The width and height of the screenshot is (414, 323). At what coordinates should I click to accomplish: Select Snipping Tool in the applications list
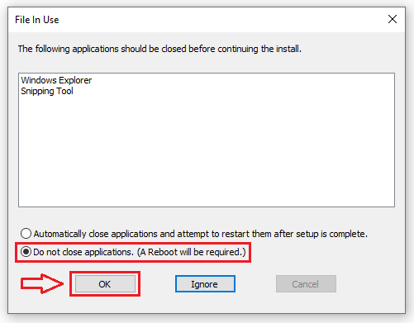coord(47,91)
